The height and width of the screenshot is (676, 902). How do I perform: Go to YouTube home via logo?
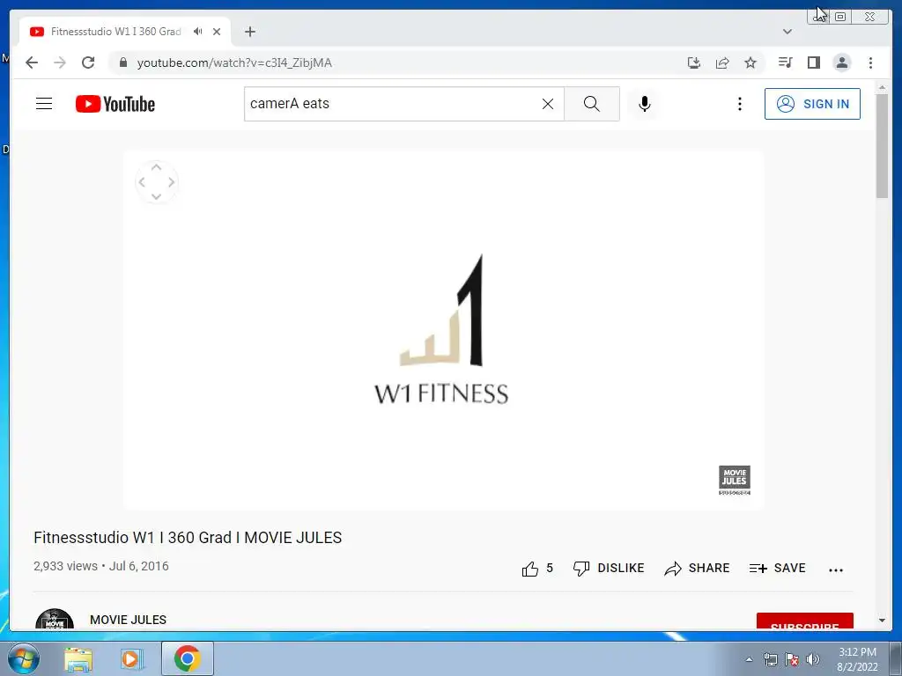115,104
